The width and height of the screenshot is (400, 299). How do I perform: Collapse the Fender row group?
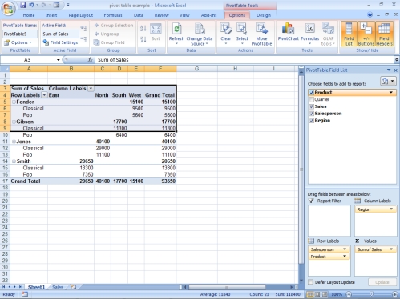tap(14, 102)
